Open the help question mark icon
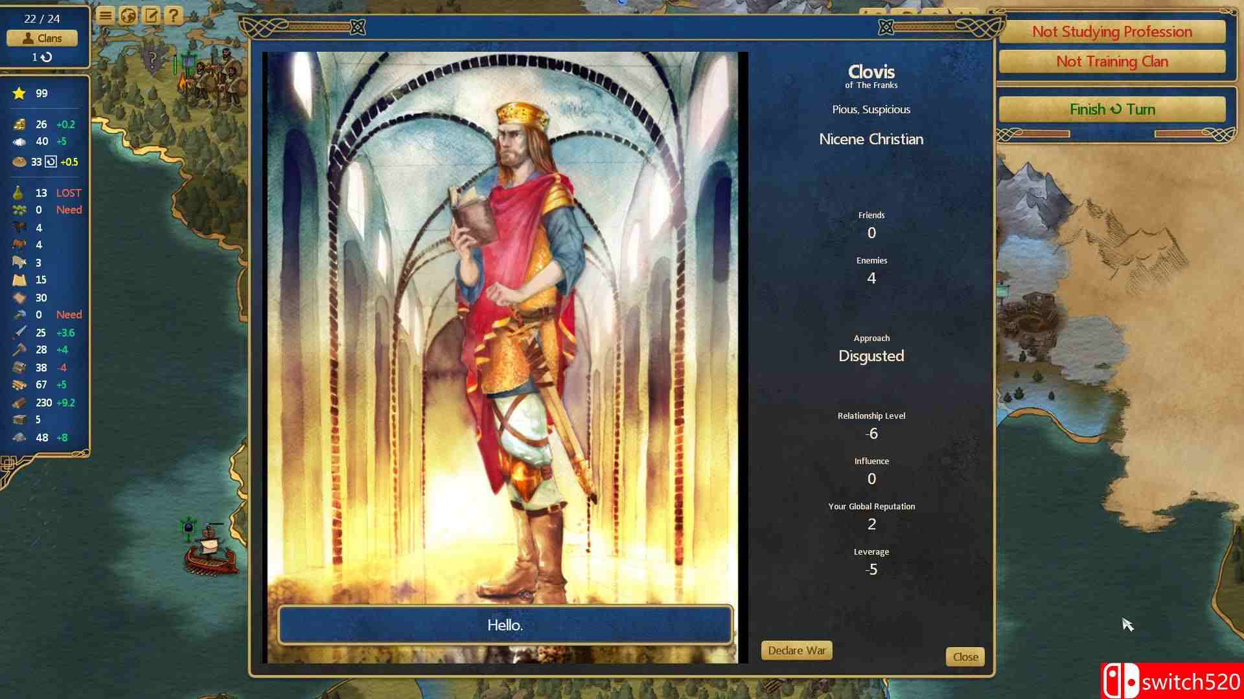The image size is (1244, 699). [174, 16]
